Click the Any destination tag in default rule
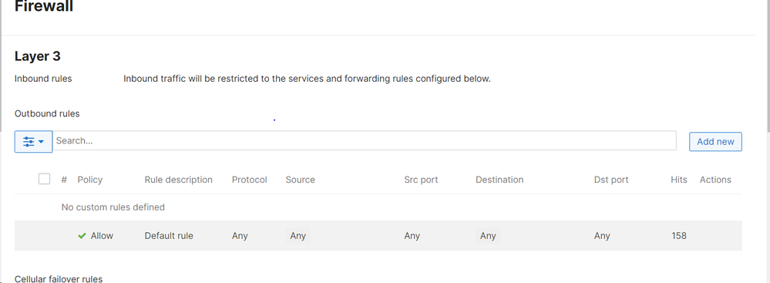The image size is (770, 283). (488, 236)
